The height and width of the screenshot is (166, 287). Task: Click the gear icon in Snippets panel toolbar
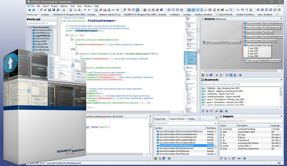coord(245,158)
